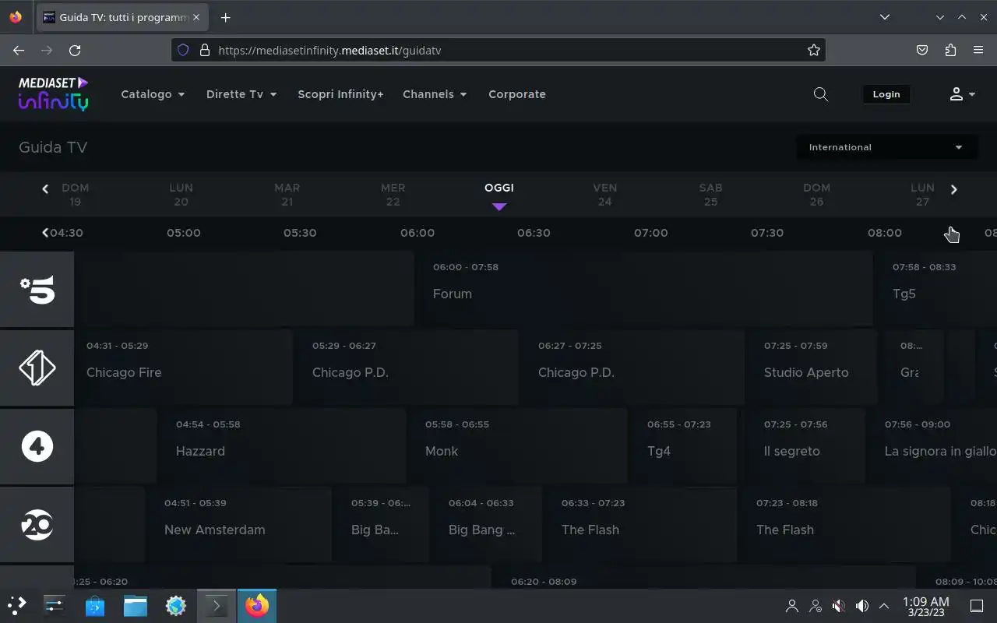Select day DOM 26
This screenshot has height=623, width=997.
pos(816,195)
